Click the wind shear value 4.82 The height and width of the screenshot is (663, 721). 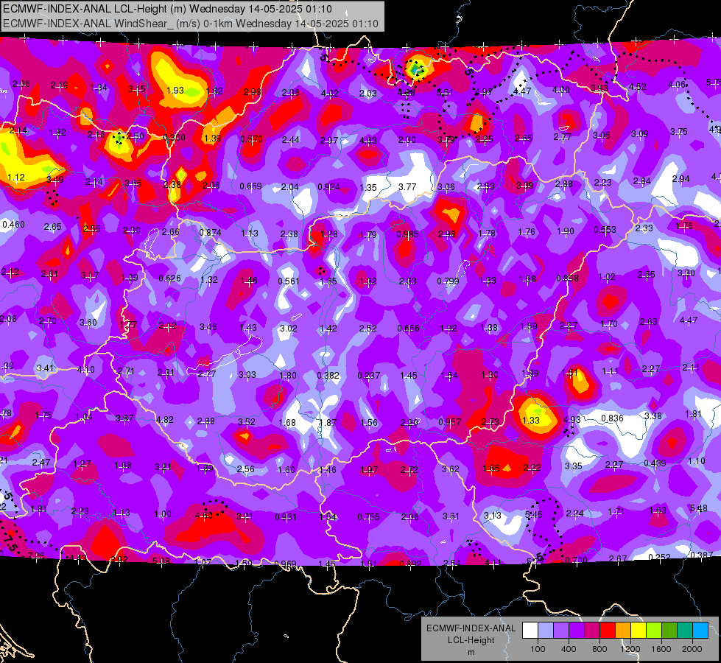tap(165, 420)
